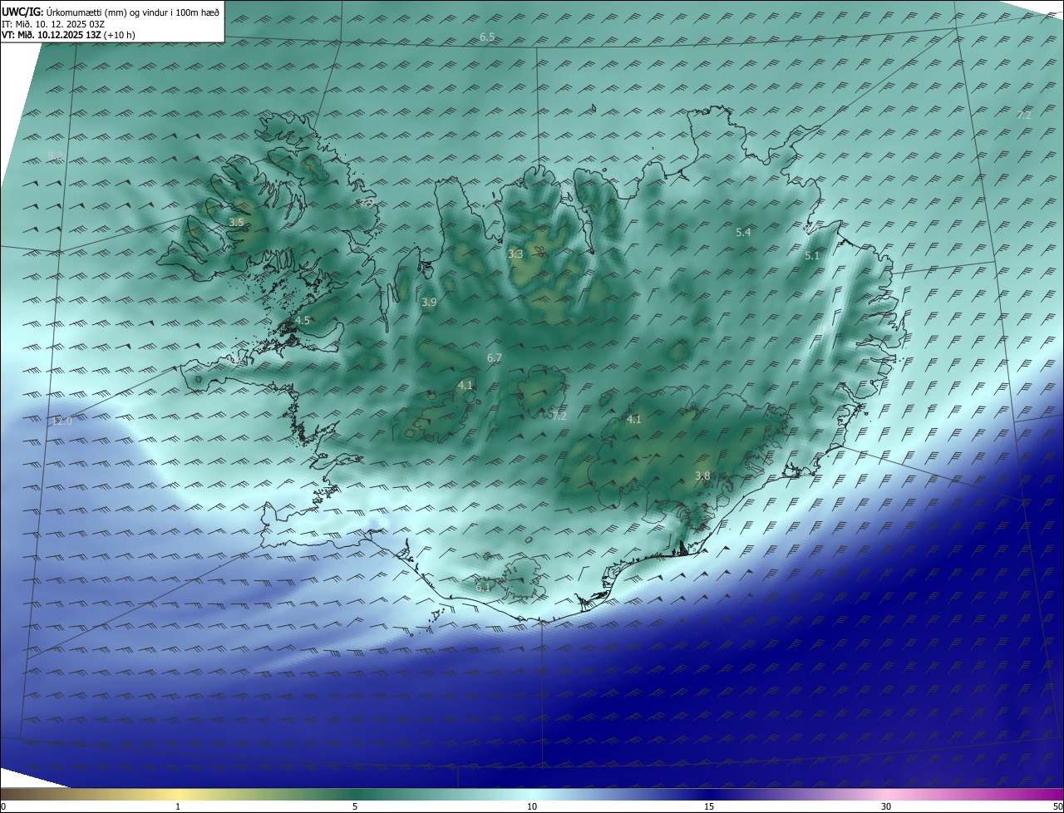The image size is (1064, 813).
Task: Click the map title line starting with 'UWC/IG: Úrkomumætti (mm)'
Action: click(111, 12)
